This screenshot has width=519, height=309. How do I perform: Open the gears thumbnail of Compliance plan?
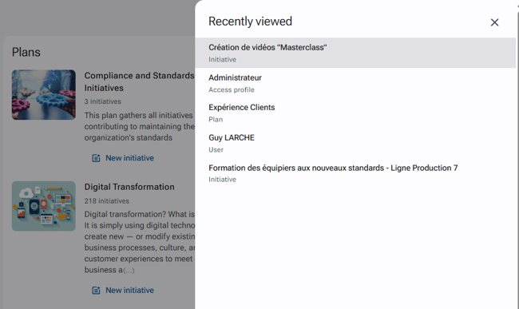pyautogui.click(x=44, y=95)
